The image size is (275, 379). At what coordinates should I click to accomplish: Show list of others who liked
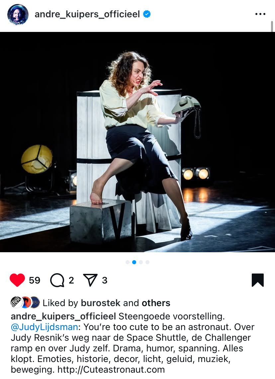point(156,303)
